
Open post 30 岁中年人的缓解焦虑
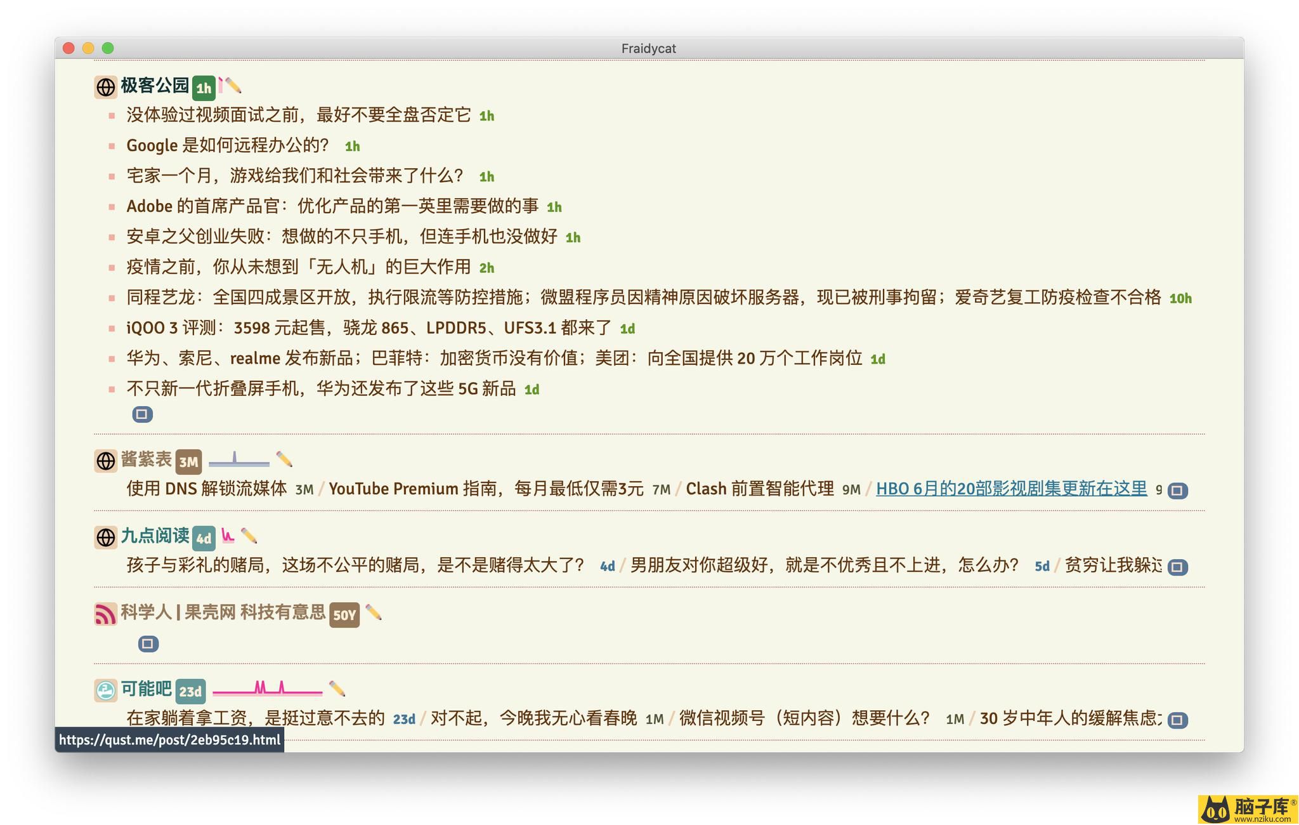coord(1071,718)
